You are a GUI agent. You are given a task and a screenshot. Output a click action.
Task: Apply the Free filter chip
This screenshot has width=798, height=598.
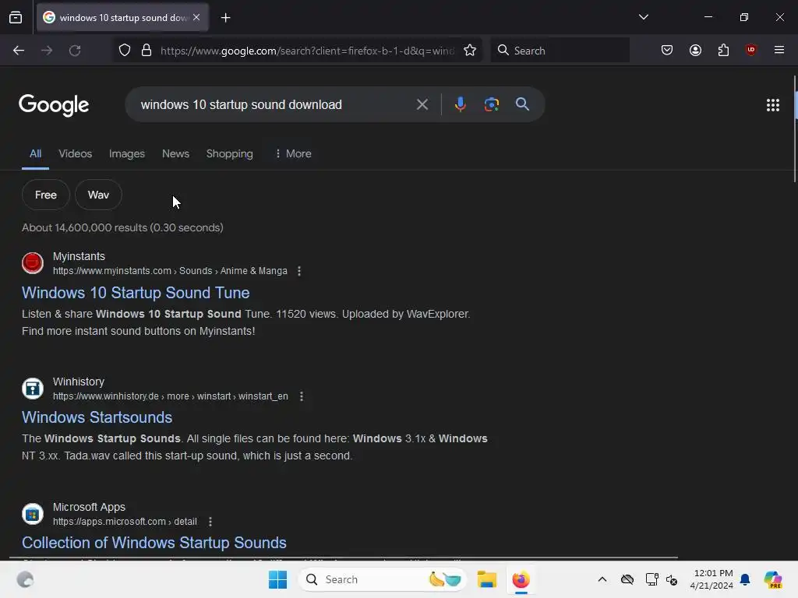click(46, 195)
